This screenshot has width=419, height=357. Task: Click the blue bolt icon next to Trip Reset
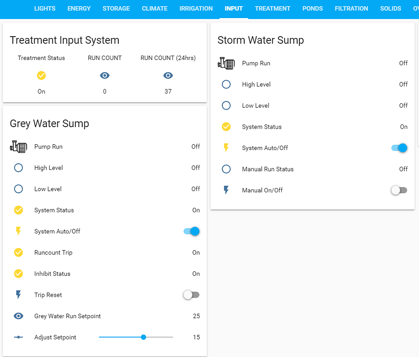(18, 295)
